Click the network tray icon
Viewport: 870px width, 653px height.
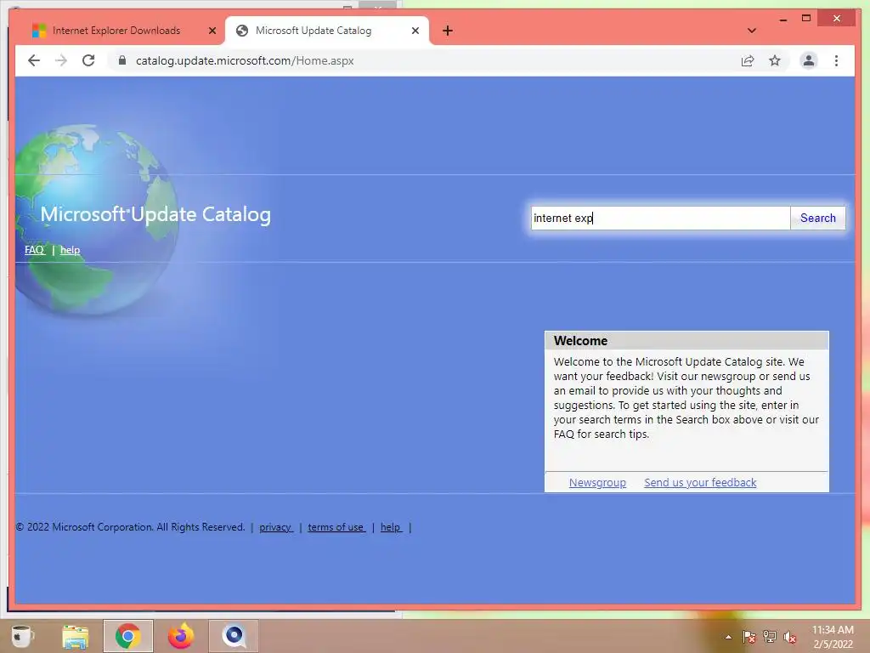tap(770, 637)
